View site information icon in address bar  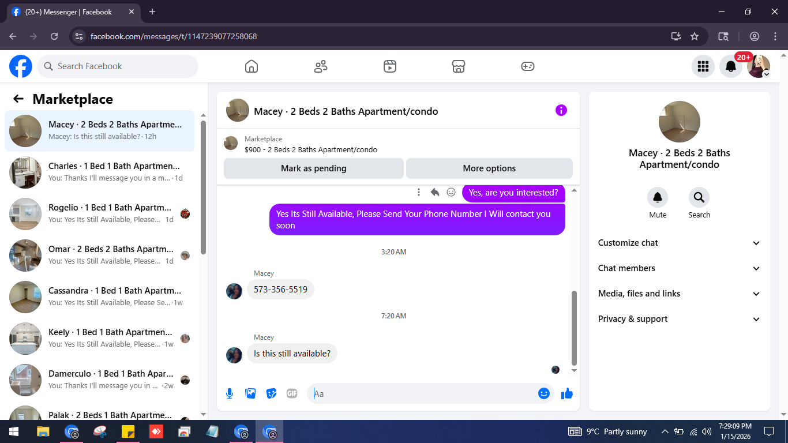pyautogui.click(x=80, y=36)
